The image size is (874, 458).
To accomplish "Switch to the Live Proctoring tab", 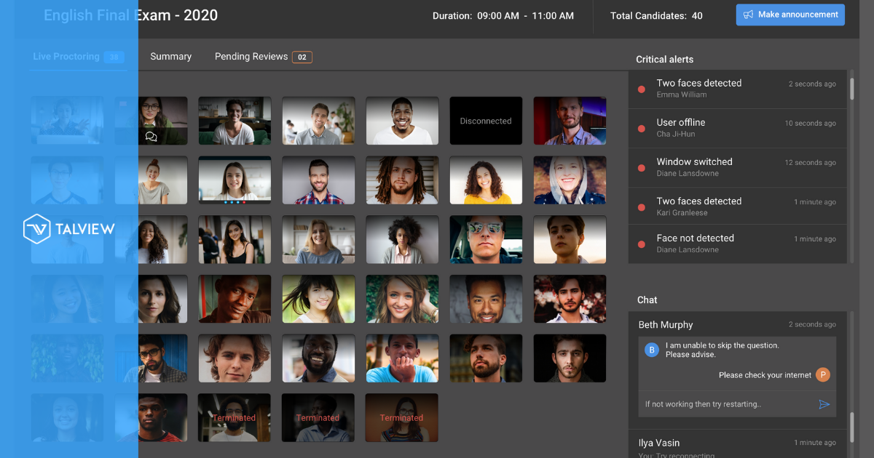I will coord(66,57).
